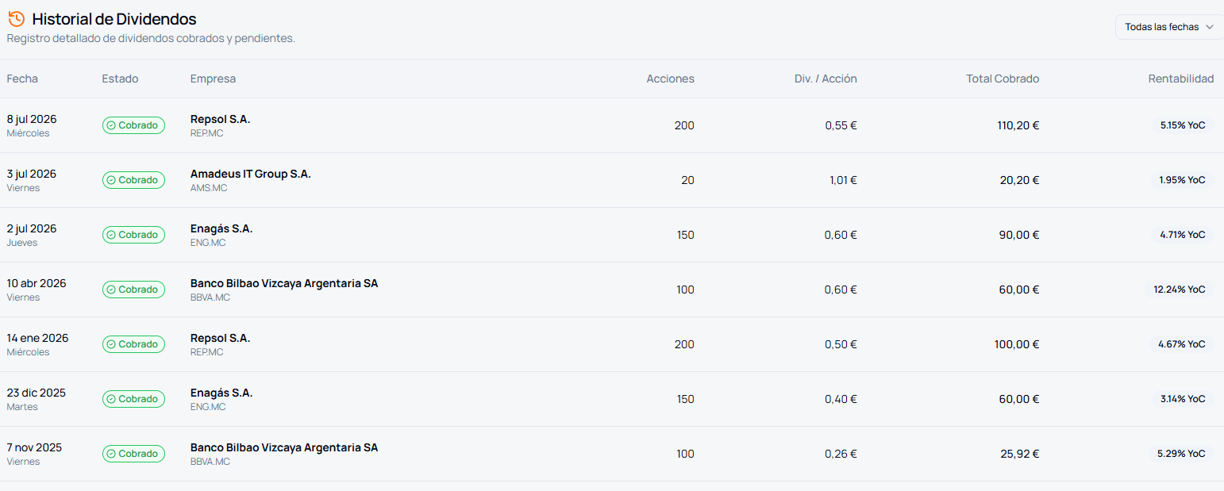Sort by the Fecha column header
Viewport: 1224px width, 491px height.
tap(22, 79)
